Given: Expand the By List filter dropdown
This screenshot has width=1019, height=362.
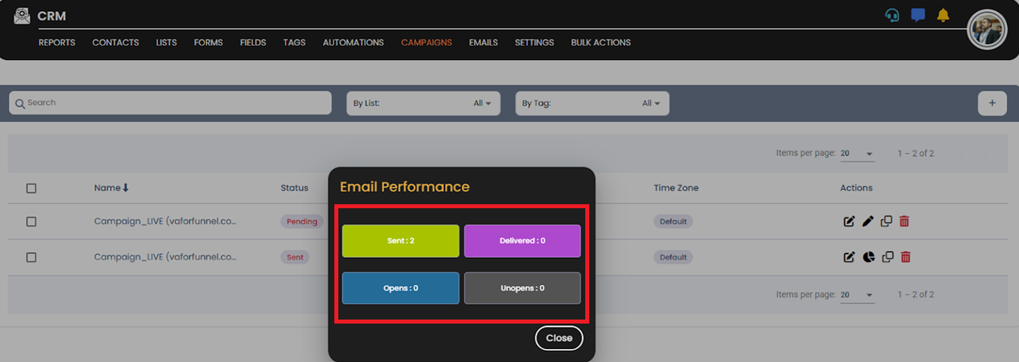Looking at the screenshot, I should point(423,103).
